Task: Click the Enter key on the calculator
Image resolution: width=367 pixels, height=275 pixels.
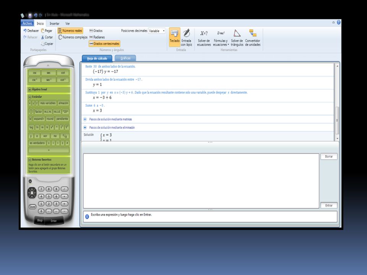Action: (x=54, y=221)
